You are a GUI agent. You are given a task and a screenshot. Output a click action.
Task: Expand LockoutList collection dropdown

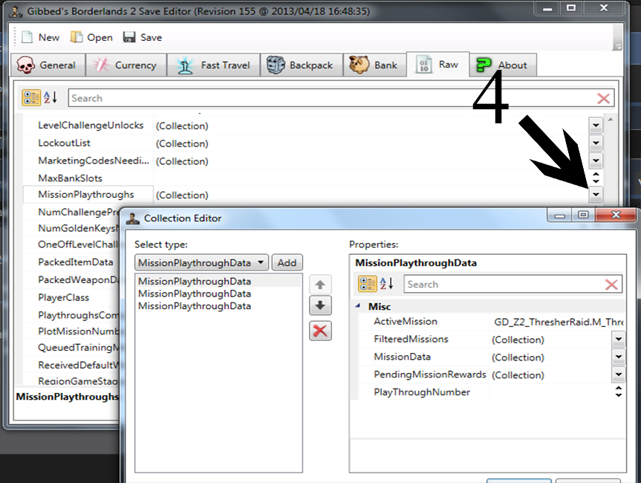coord(596,143)
